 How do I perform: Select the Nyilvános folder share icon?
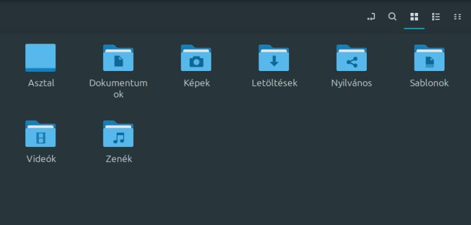tap(351, 58)
